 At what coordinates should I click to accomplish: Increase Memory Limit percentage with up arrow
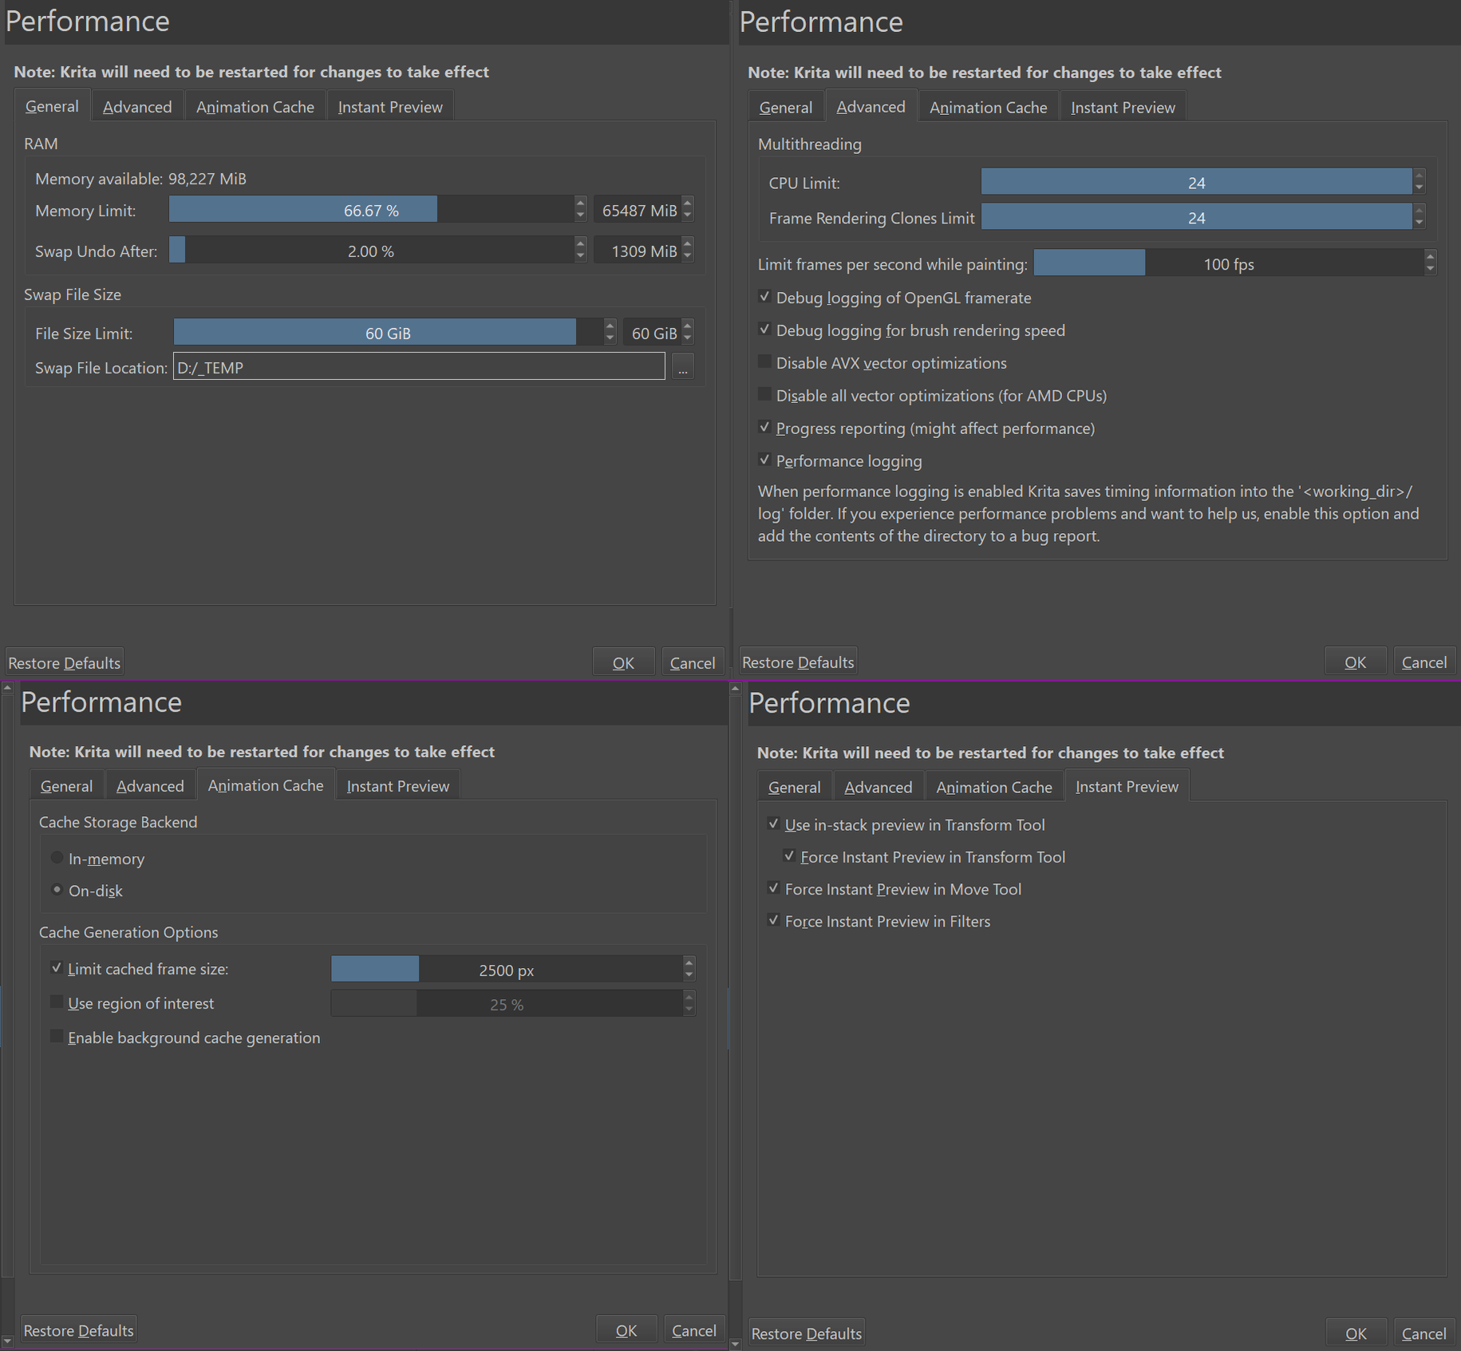point(580,203)
